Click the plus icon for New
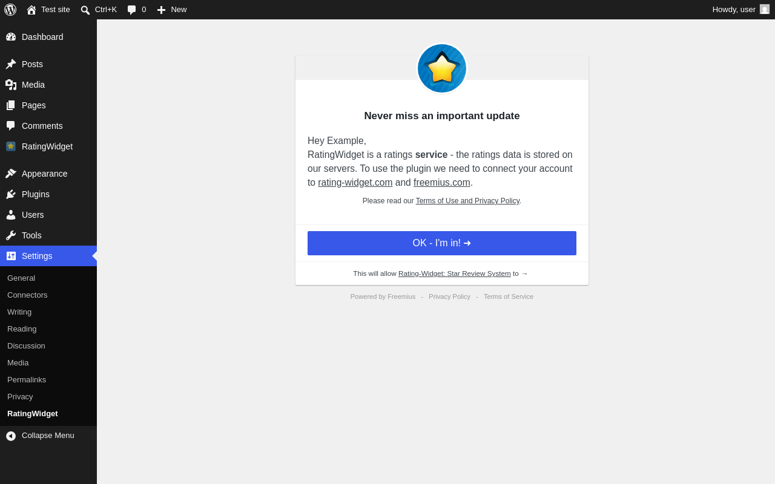The height and width of the screenshot is (484, 775). coord(161,10)
